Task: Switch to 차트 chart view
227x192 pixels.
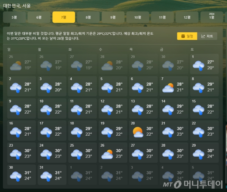Action: point(207,36)
